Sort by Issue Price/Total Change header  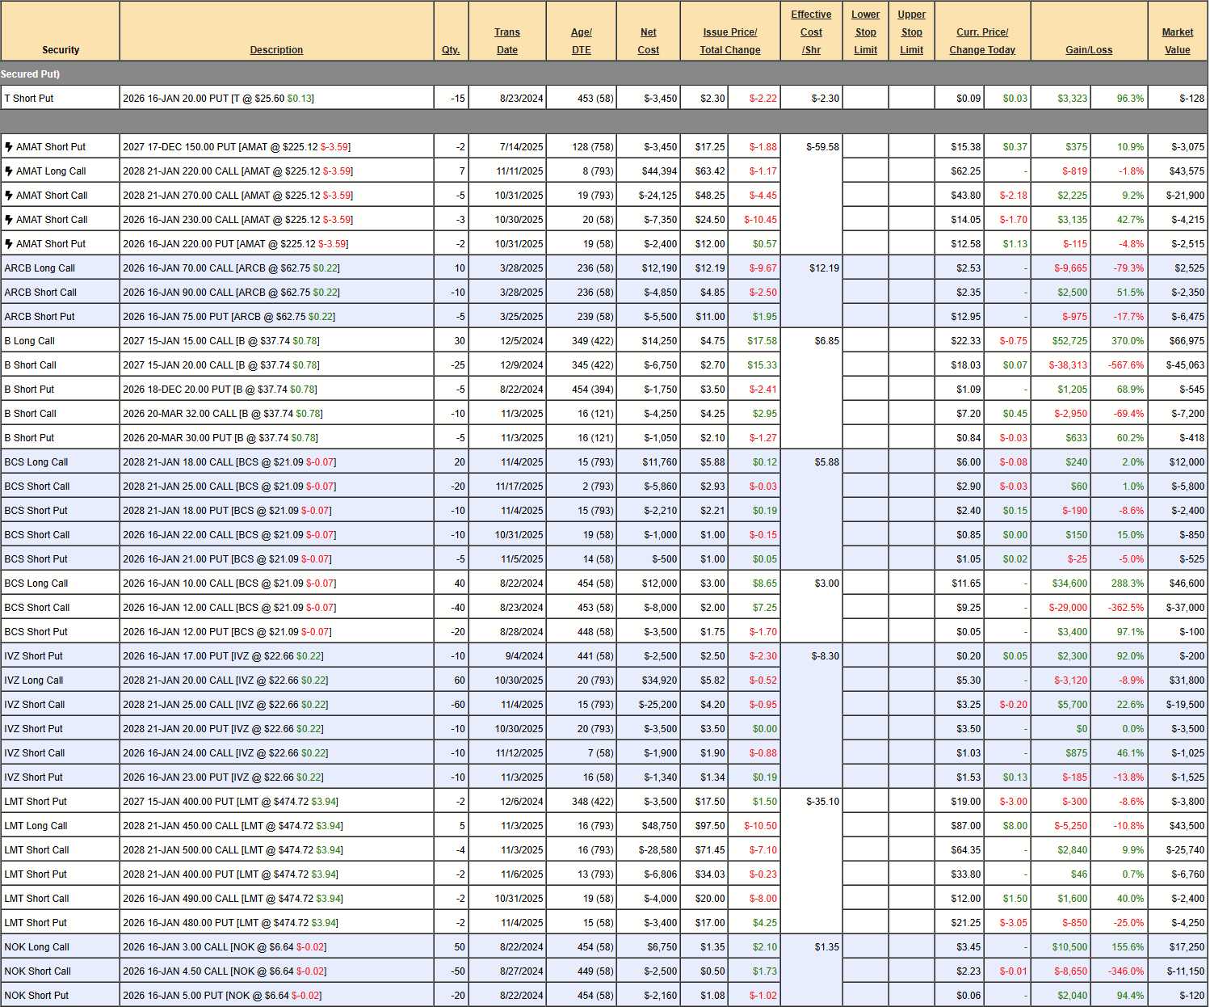tap(730, 41)
